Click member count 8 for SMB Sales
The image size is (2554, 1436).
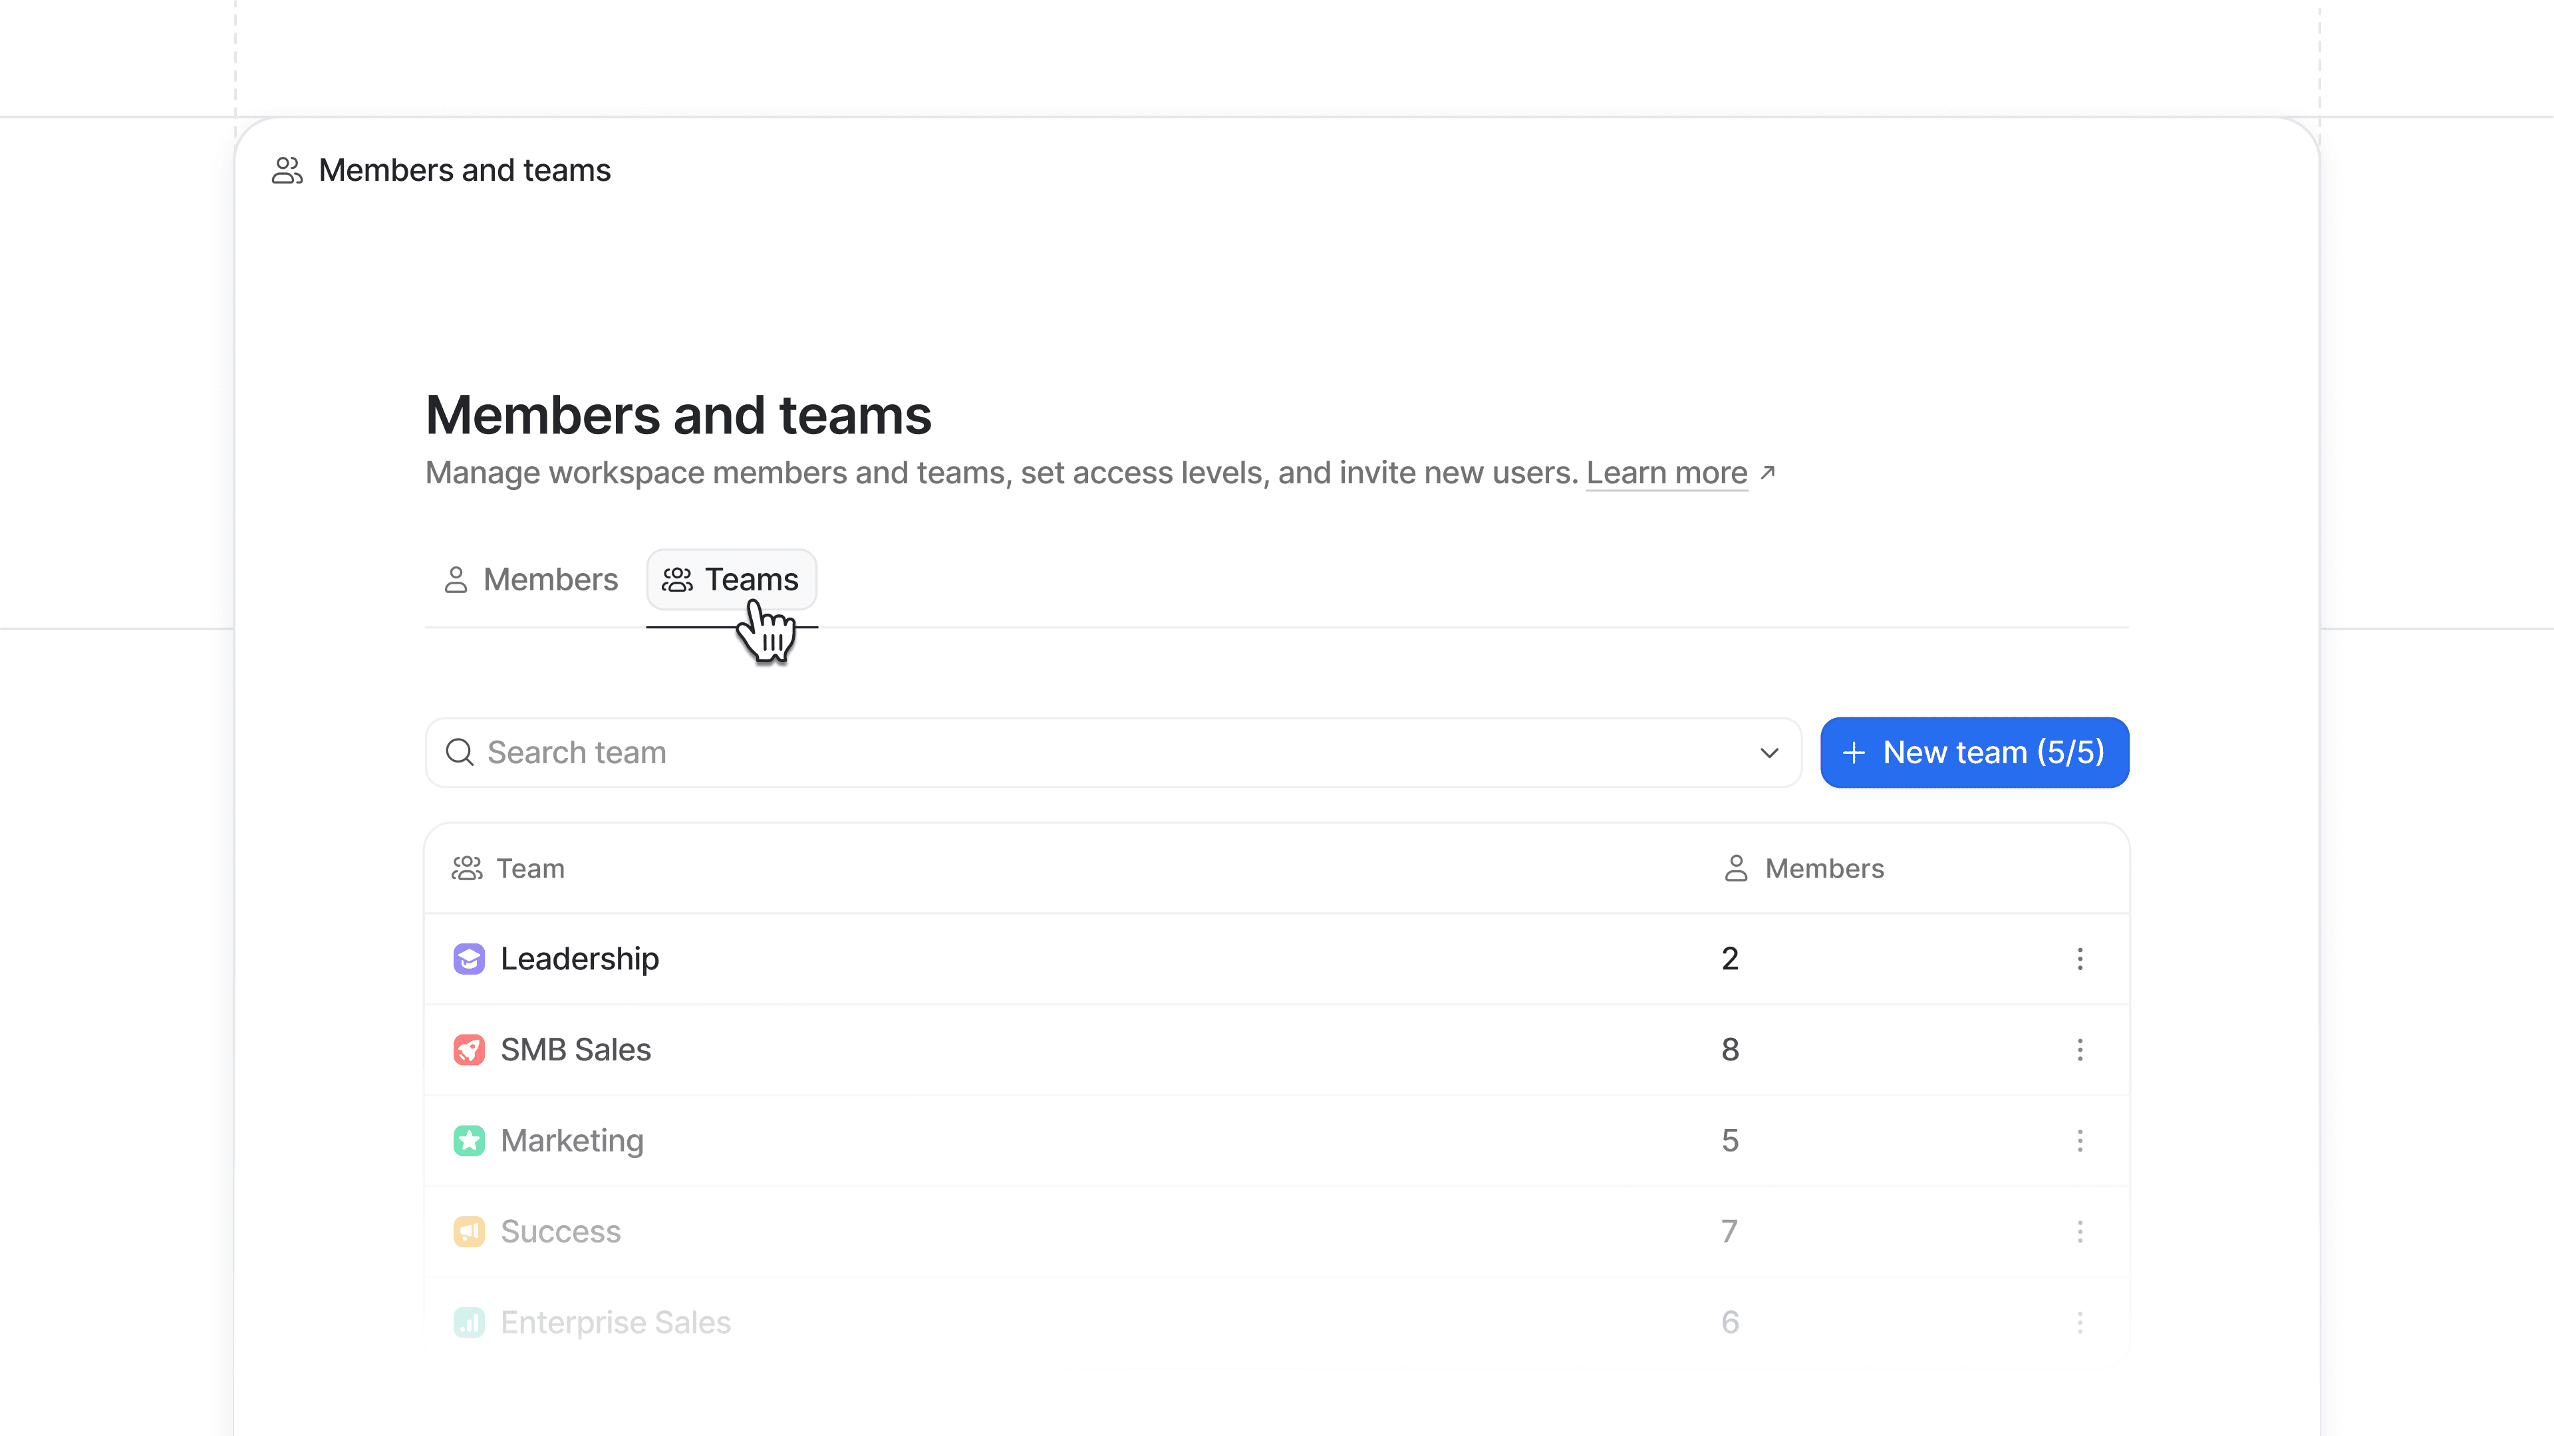click(x=1730, y=1050)
